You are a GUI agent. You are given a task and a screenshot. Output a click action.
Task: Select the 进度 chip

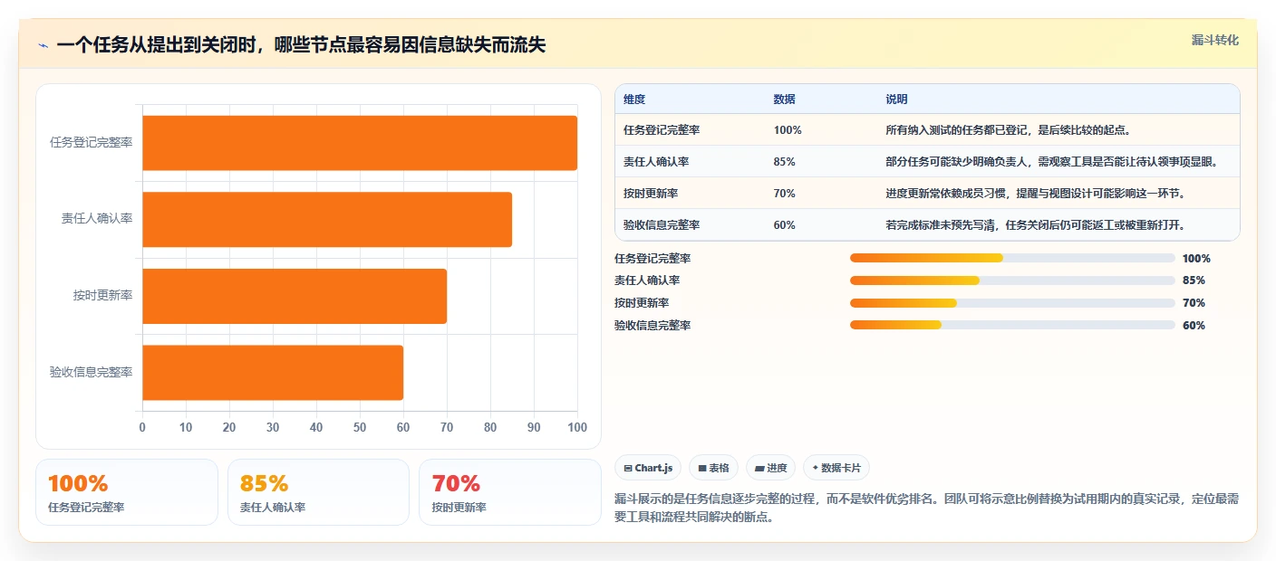[770, 468]
